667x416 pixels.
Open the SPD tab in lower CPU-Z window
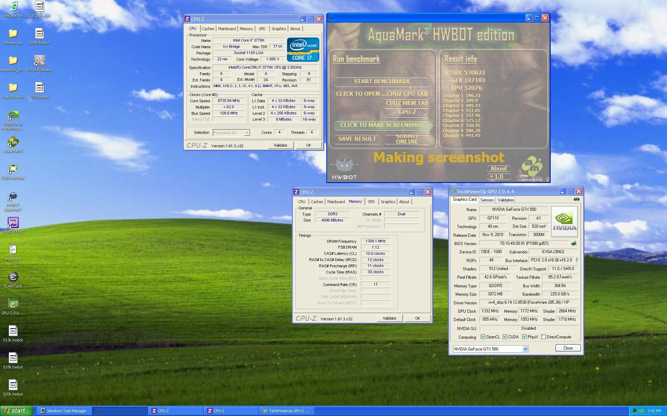[x=371, y=202]
